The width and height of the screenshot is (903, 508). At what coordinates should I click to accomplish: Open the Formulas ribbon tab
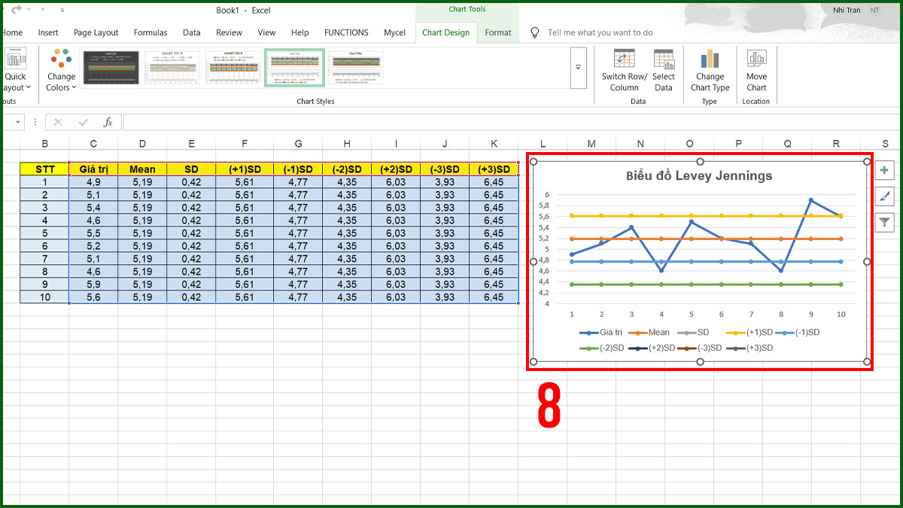coord(150,32)
